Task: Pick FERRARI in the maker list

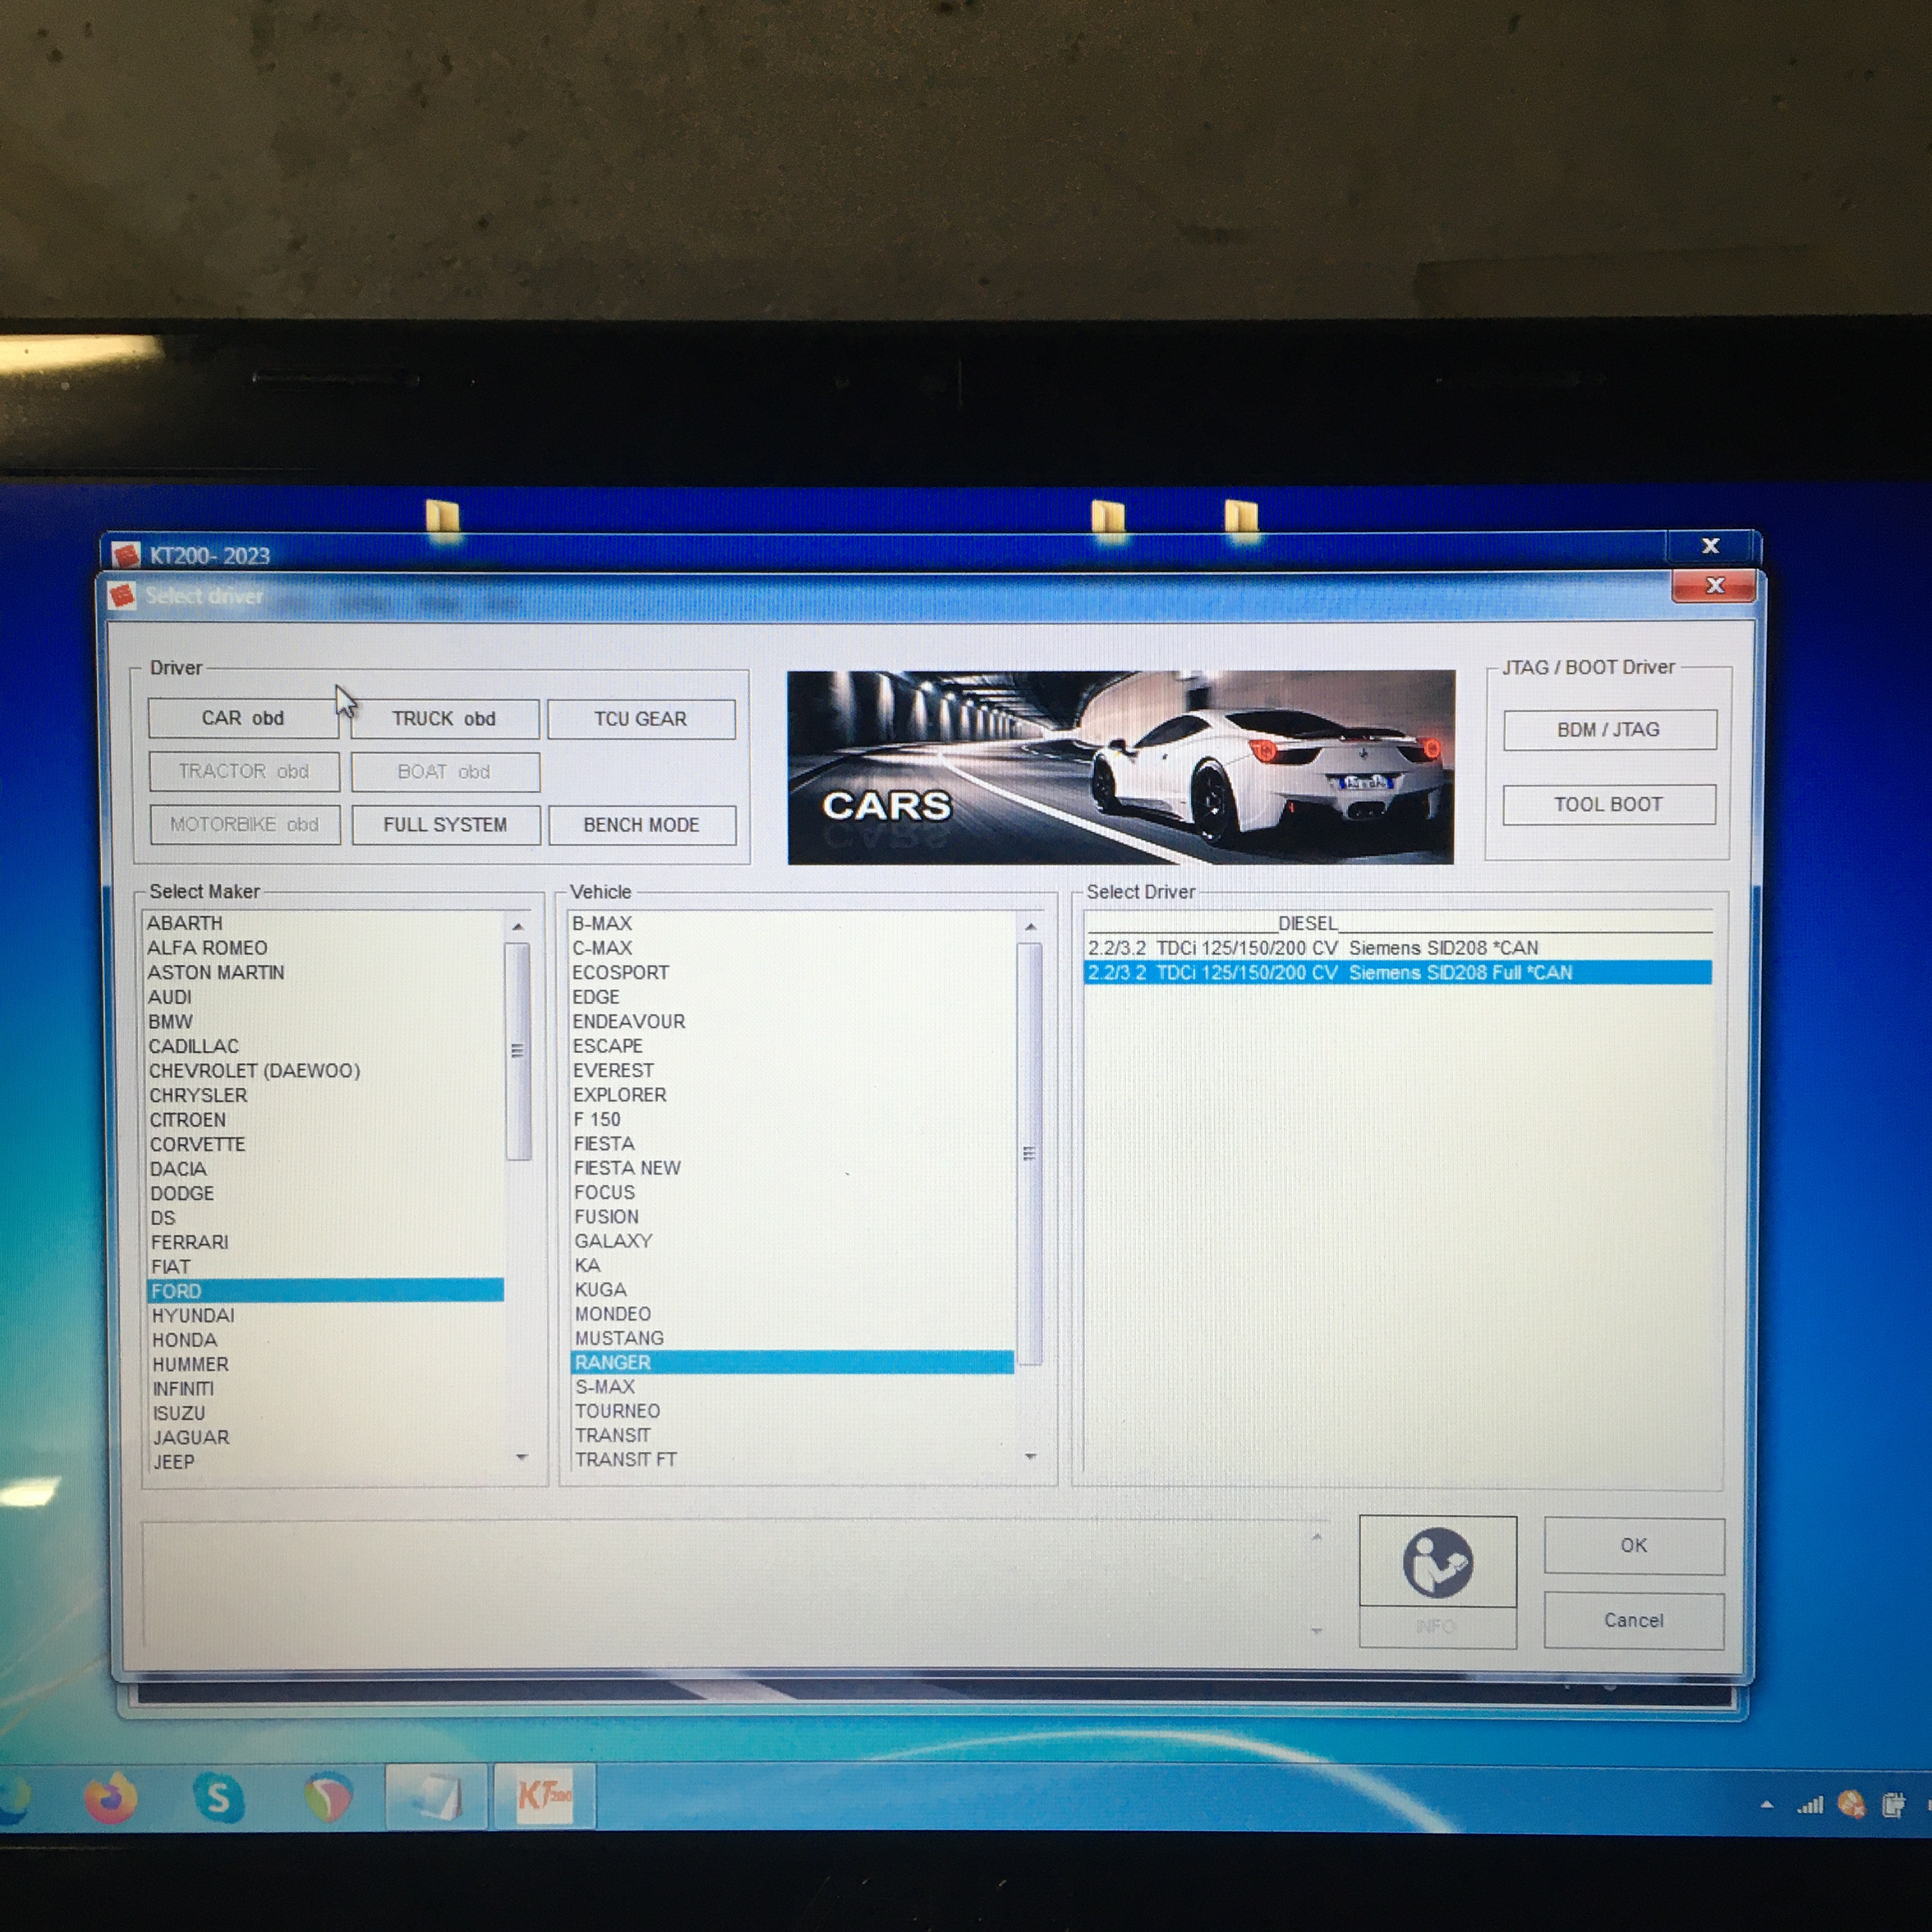Action: pyautogui.click(x=190, y=1242)
